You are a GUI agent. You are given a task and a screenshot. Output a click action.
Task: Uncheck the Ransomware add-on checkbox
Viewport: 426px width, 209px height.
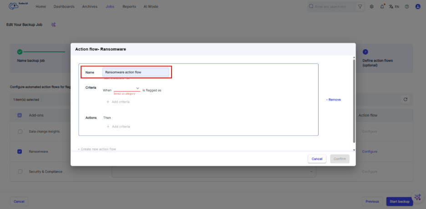point(20,152)
